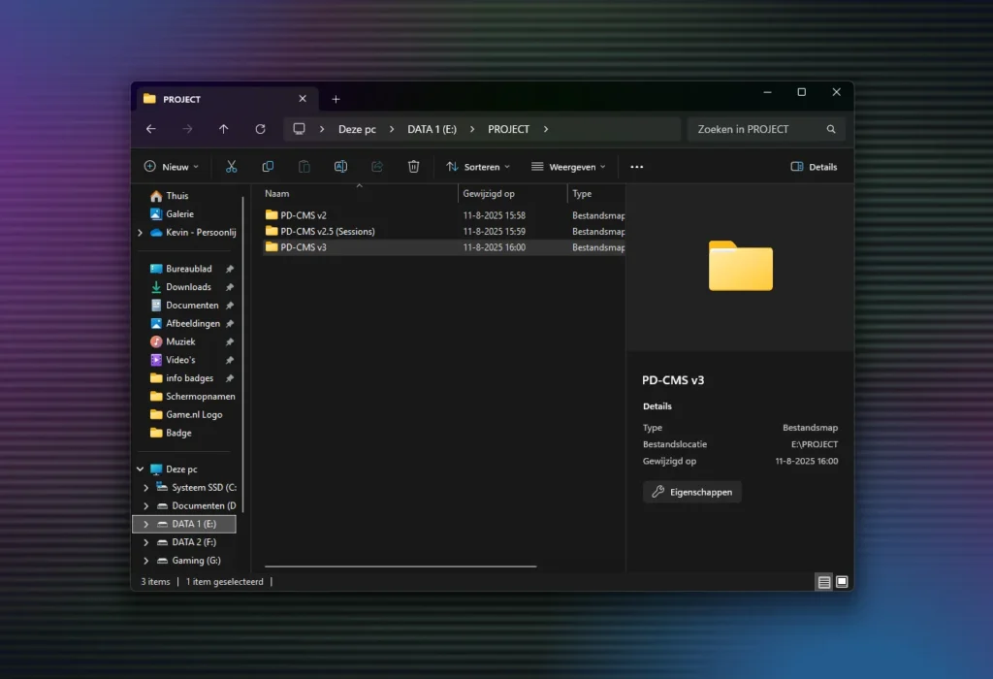This screenshot has height=679, width=993.
Task: Open the three-dots more options menu
Action: click(636, 167)
